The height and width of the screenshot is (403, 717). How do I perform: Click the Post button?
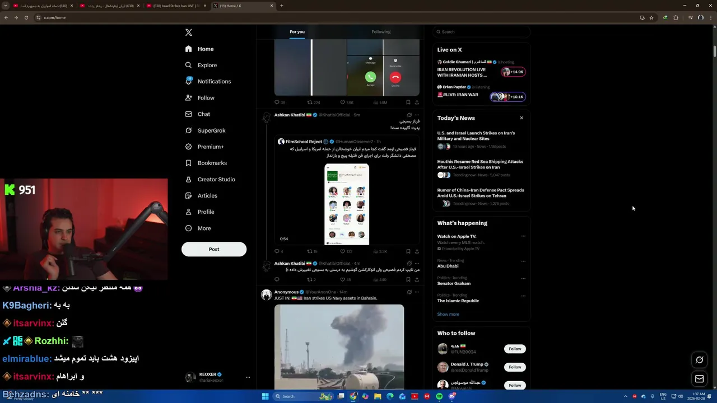click(x=214, y=249)
